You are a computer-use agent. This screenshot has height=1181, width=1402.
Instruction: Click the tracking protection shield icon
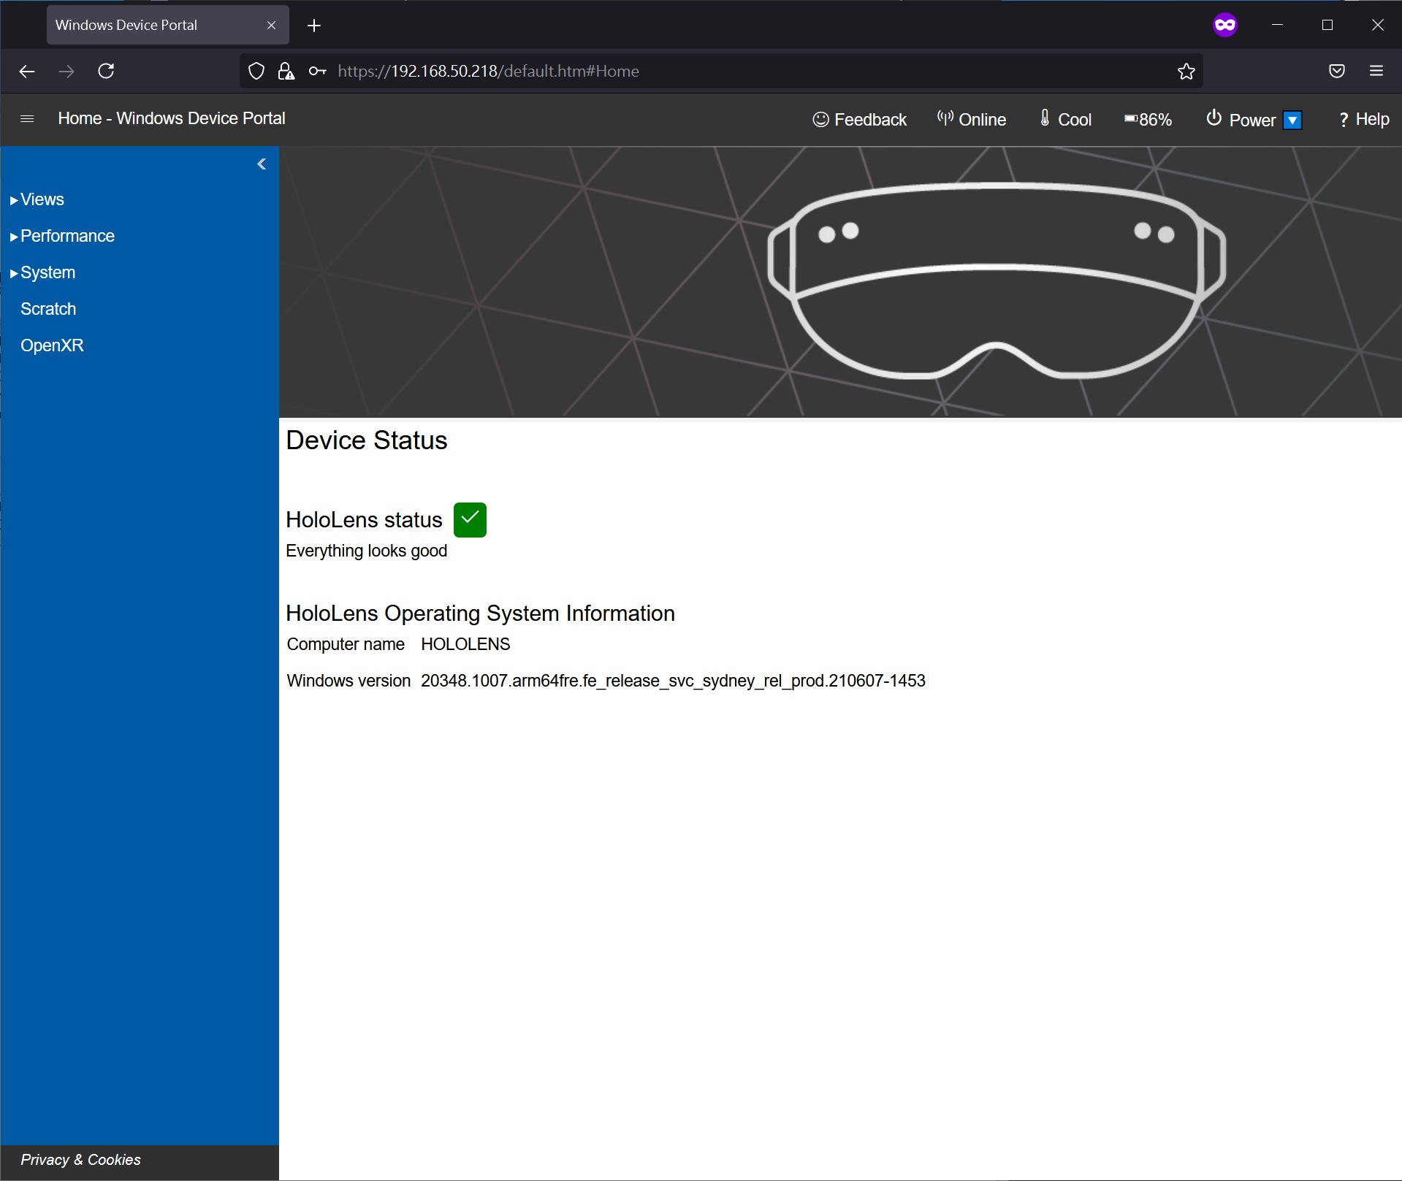[256, 71]
